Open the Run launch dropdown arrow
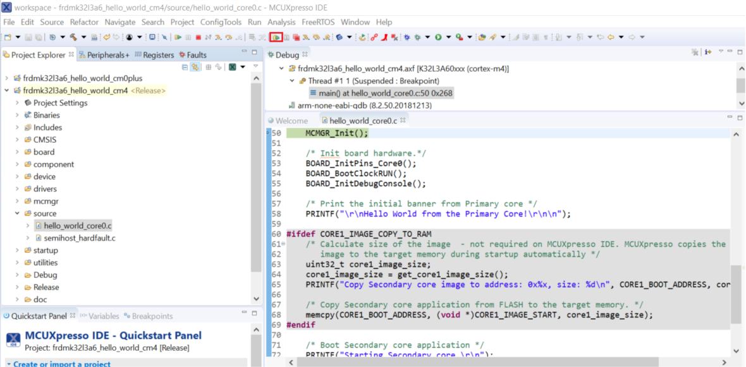Image resolution: width=746 pixels, height=367 pixels. [448, 37]
